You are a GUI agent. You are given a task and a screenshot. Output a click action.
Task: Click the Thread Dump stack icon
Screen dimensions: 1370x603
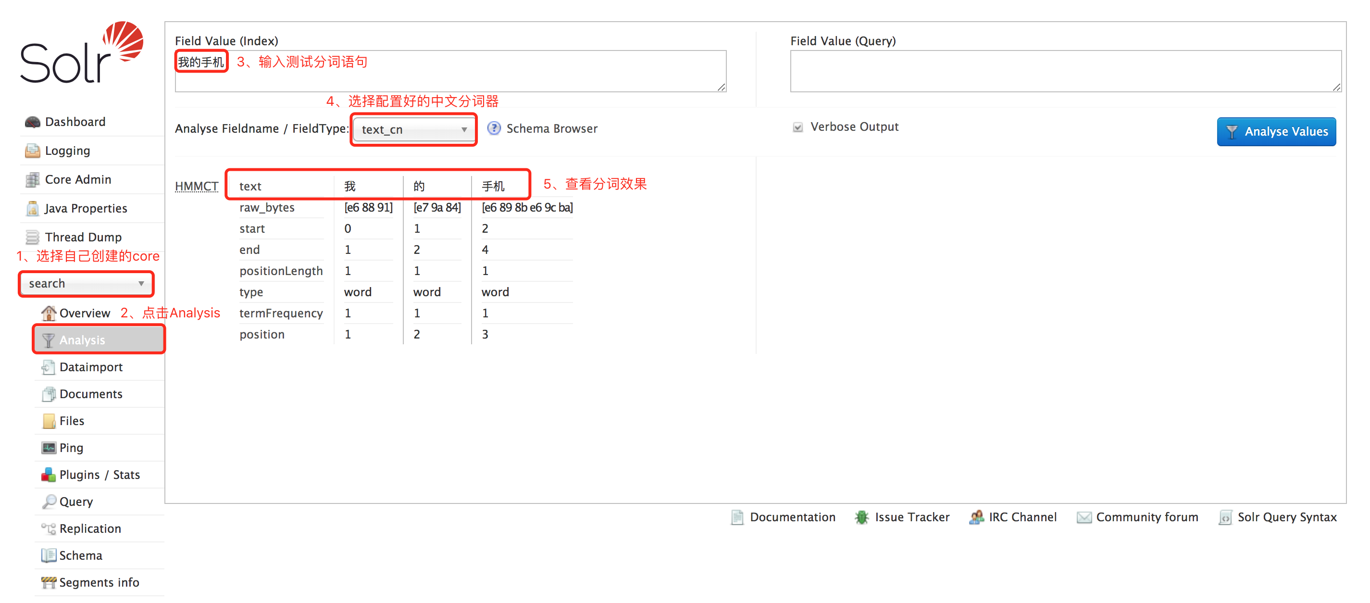32,237
